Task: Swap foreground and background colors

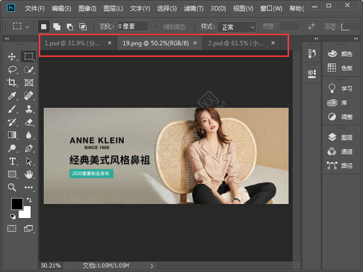Action: [x=29, y=199]
